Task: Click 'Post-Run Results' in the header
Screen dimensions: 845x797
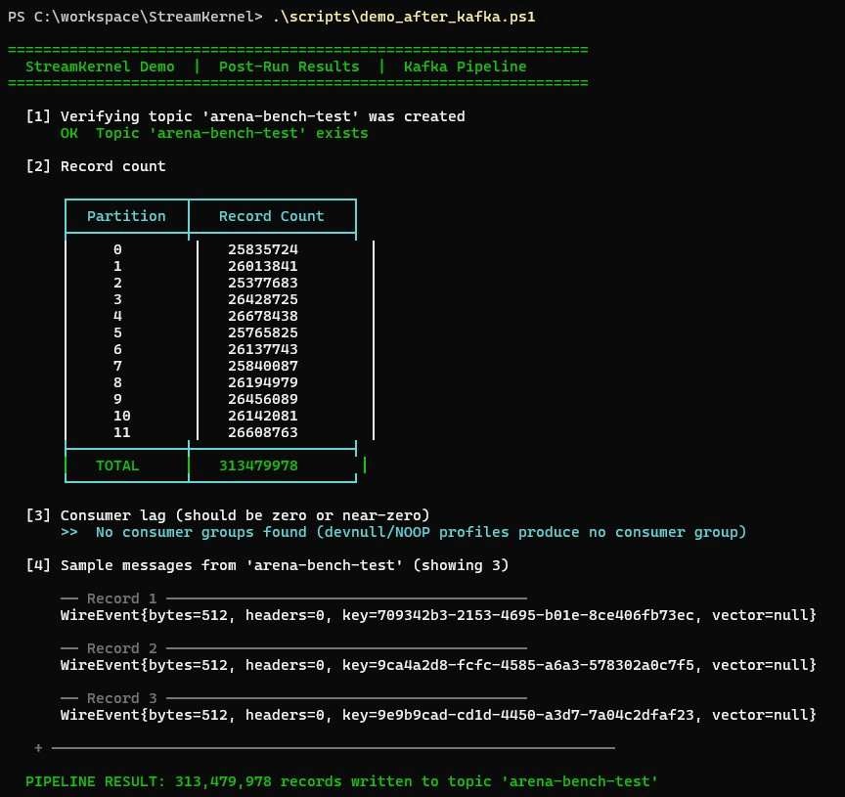Action: 289,66
